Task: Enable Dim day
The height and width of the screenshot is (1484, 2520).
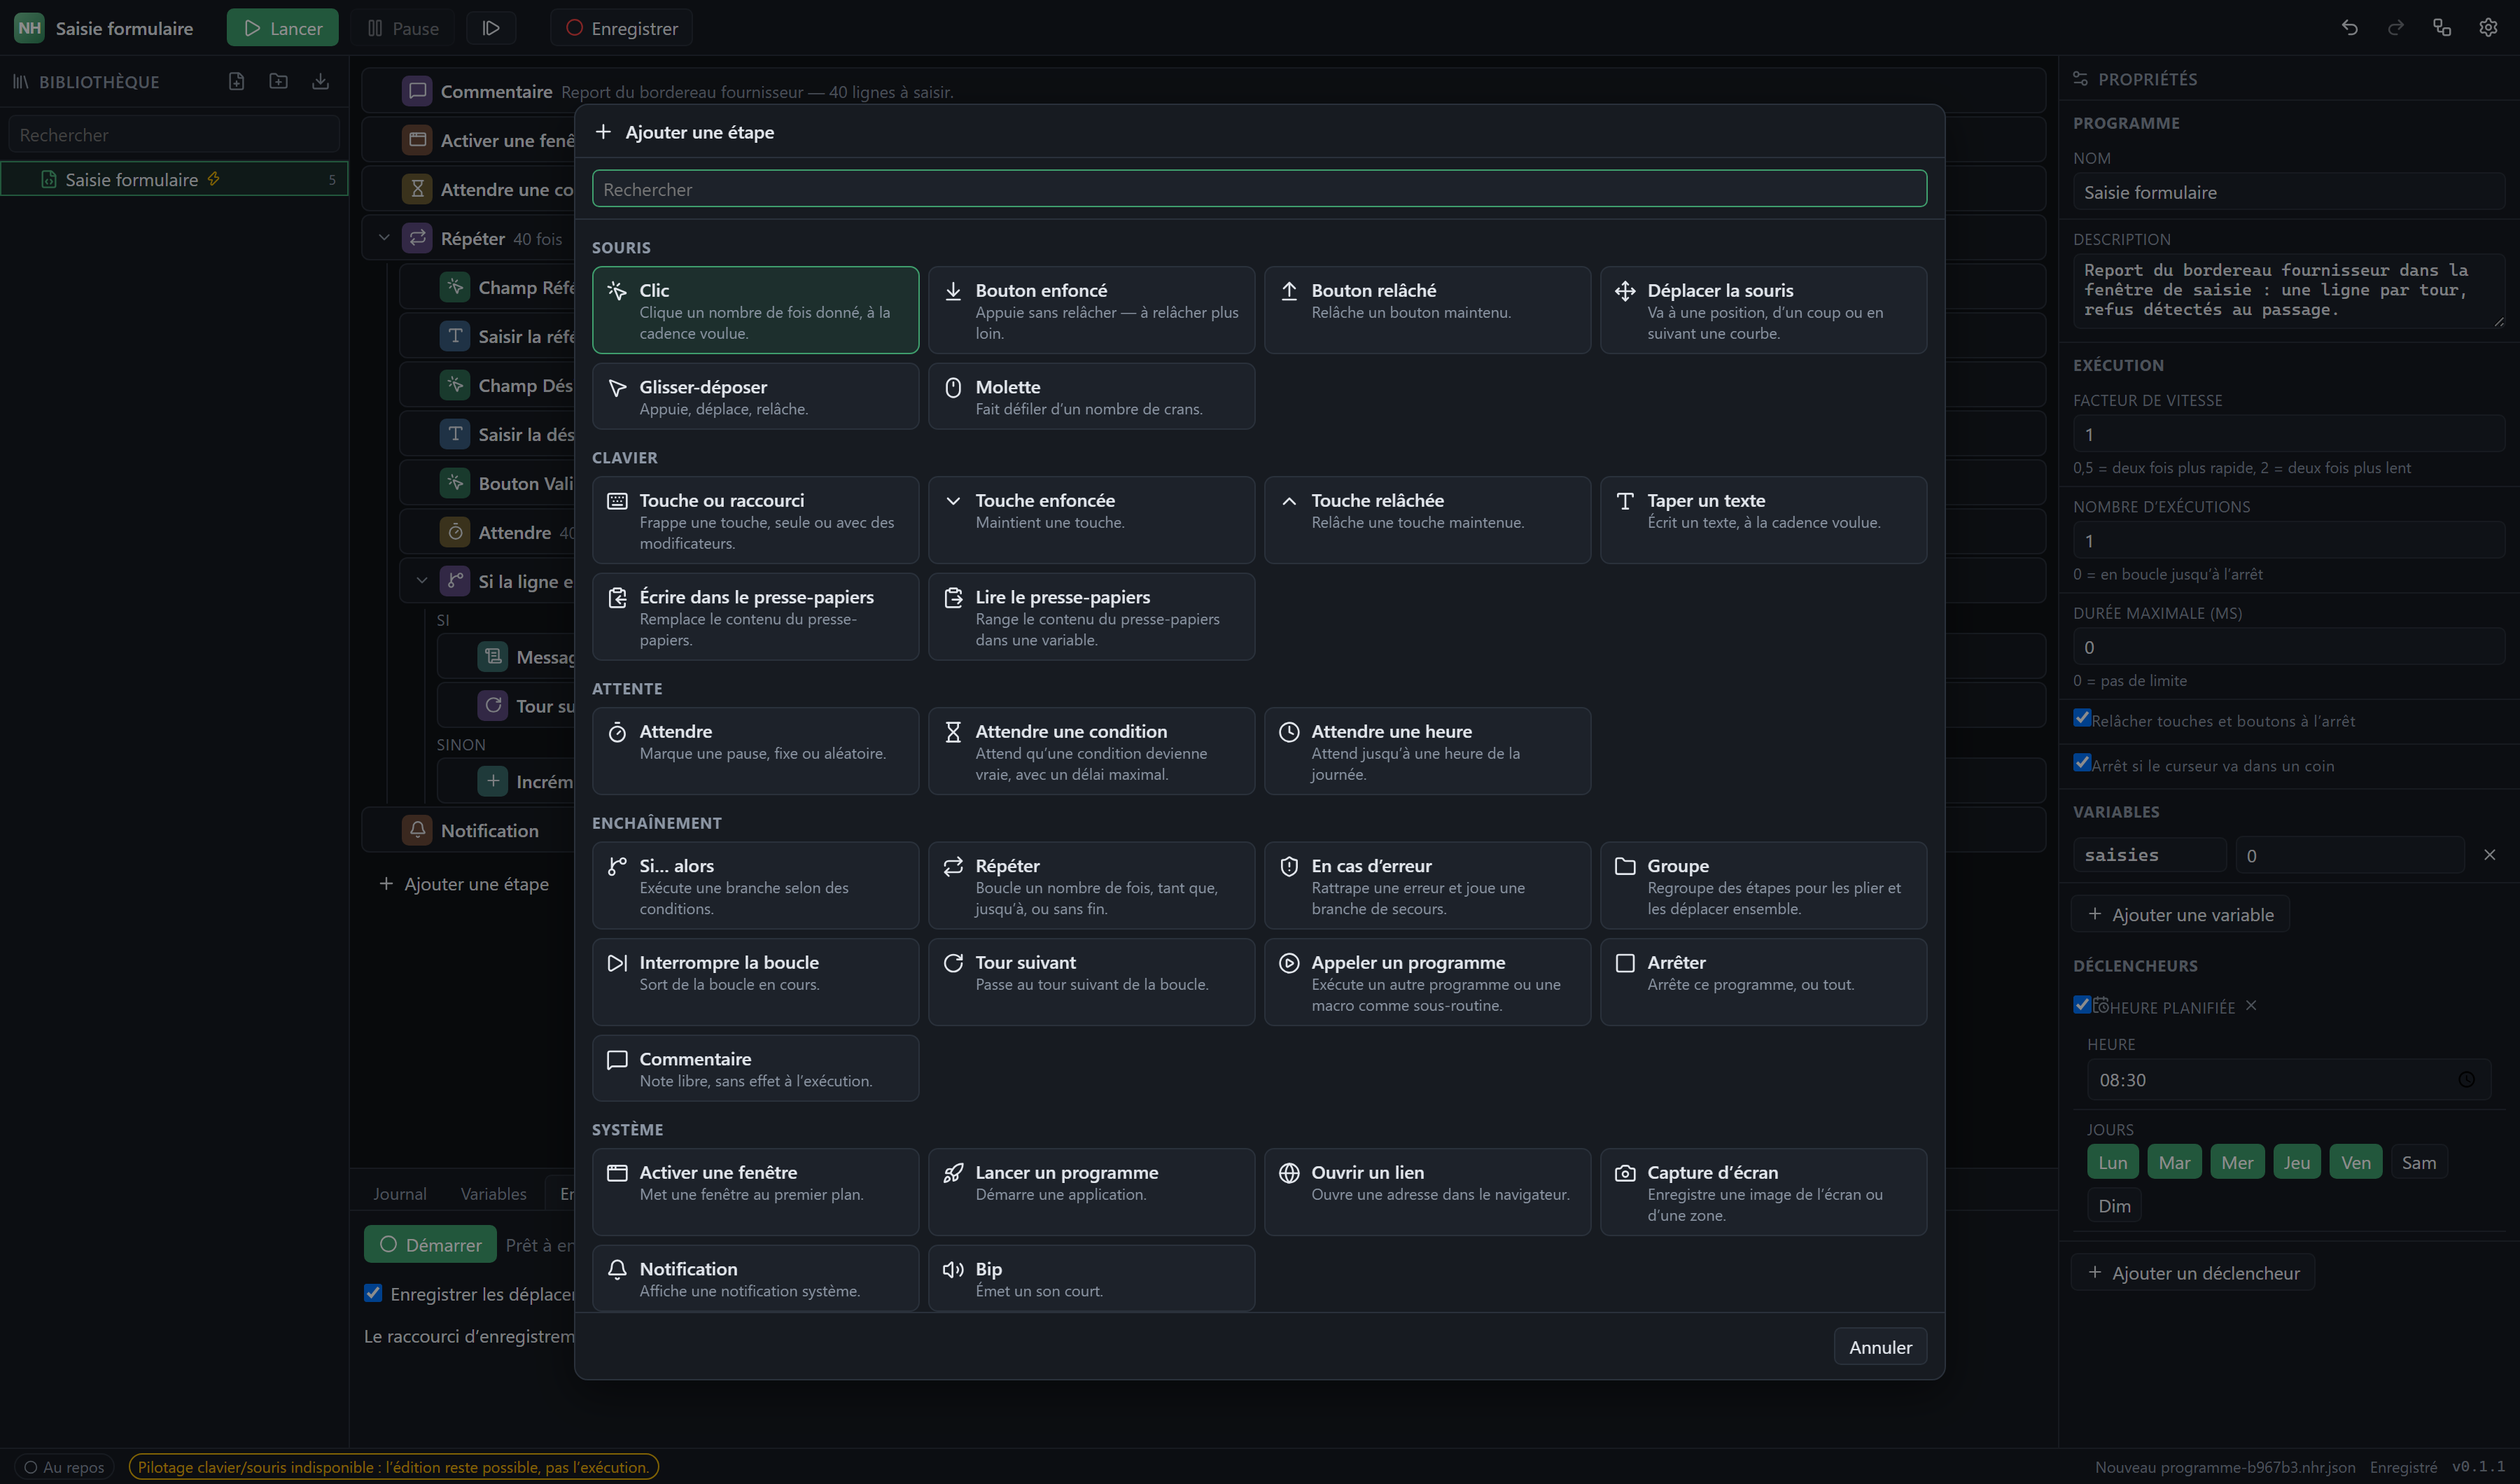Action: 2114,1206
